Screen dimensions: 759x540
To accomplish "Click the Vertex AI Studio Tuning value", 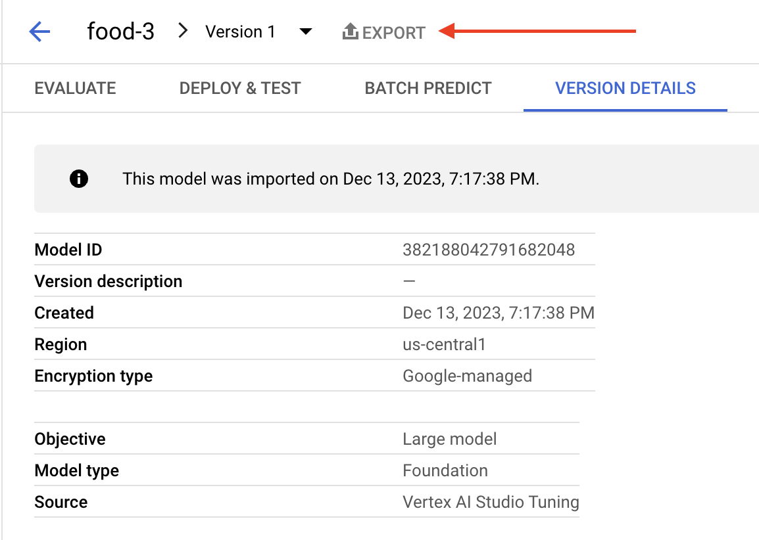I will tap(491, 503).
